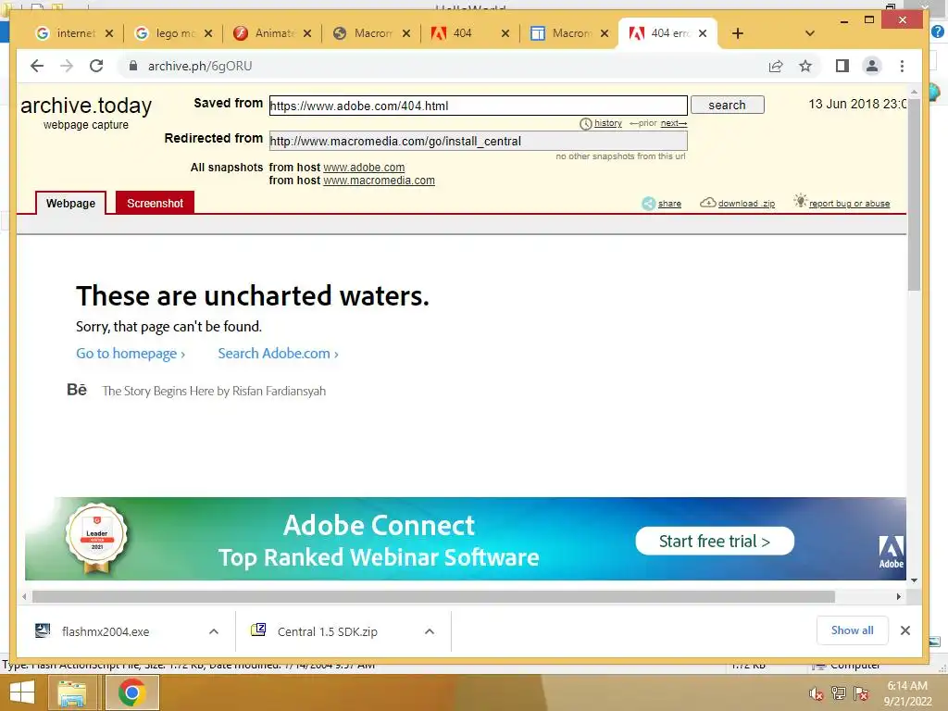Click the history clock icon
Screen dimensions: 948x711
coord(585,124)
